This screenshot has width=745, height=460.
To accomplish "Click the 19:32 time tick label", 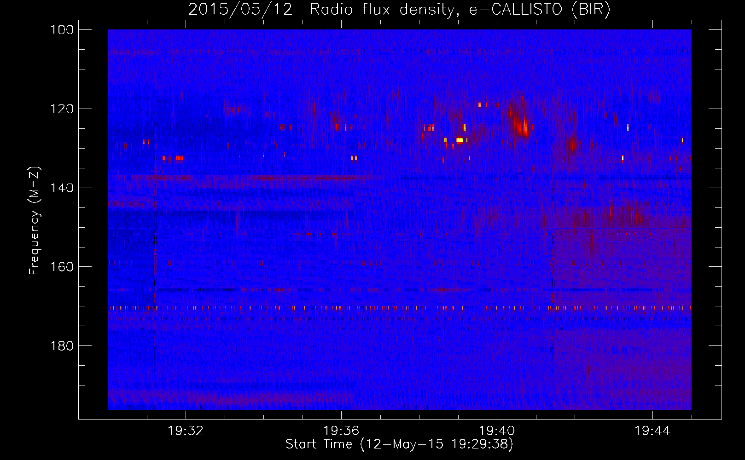I will pos(186,431).
